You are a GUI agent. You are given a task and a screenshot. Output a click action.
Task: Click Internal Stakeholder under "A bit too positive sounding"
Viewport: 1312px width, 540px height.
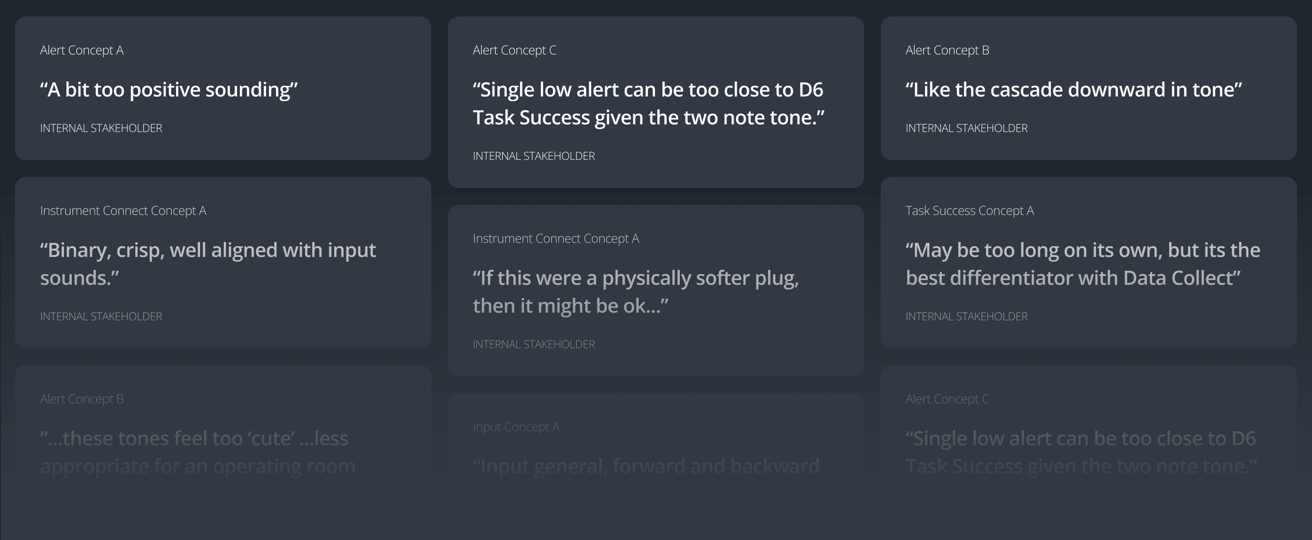coord(101,128)
